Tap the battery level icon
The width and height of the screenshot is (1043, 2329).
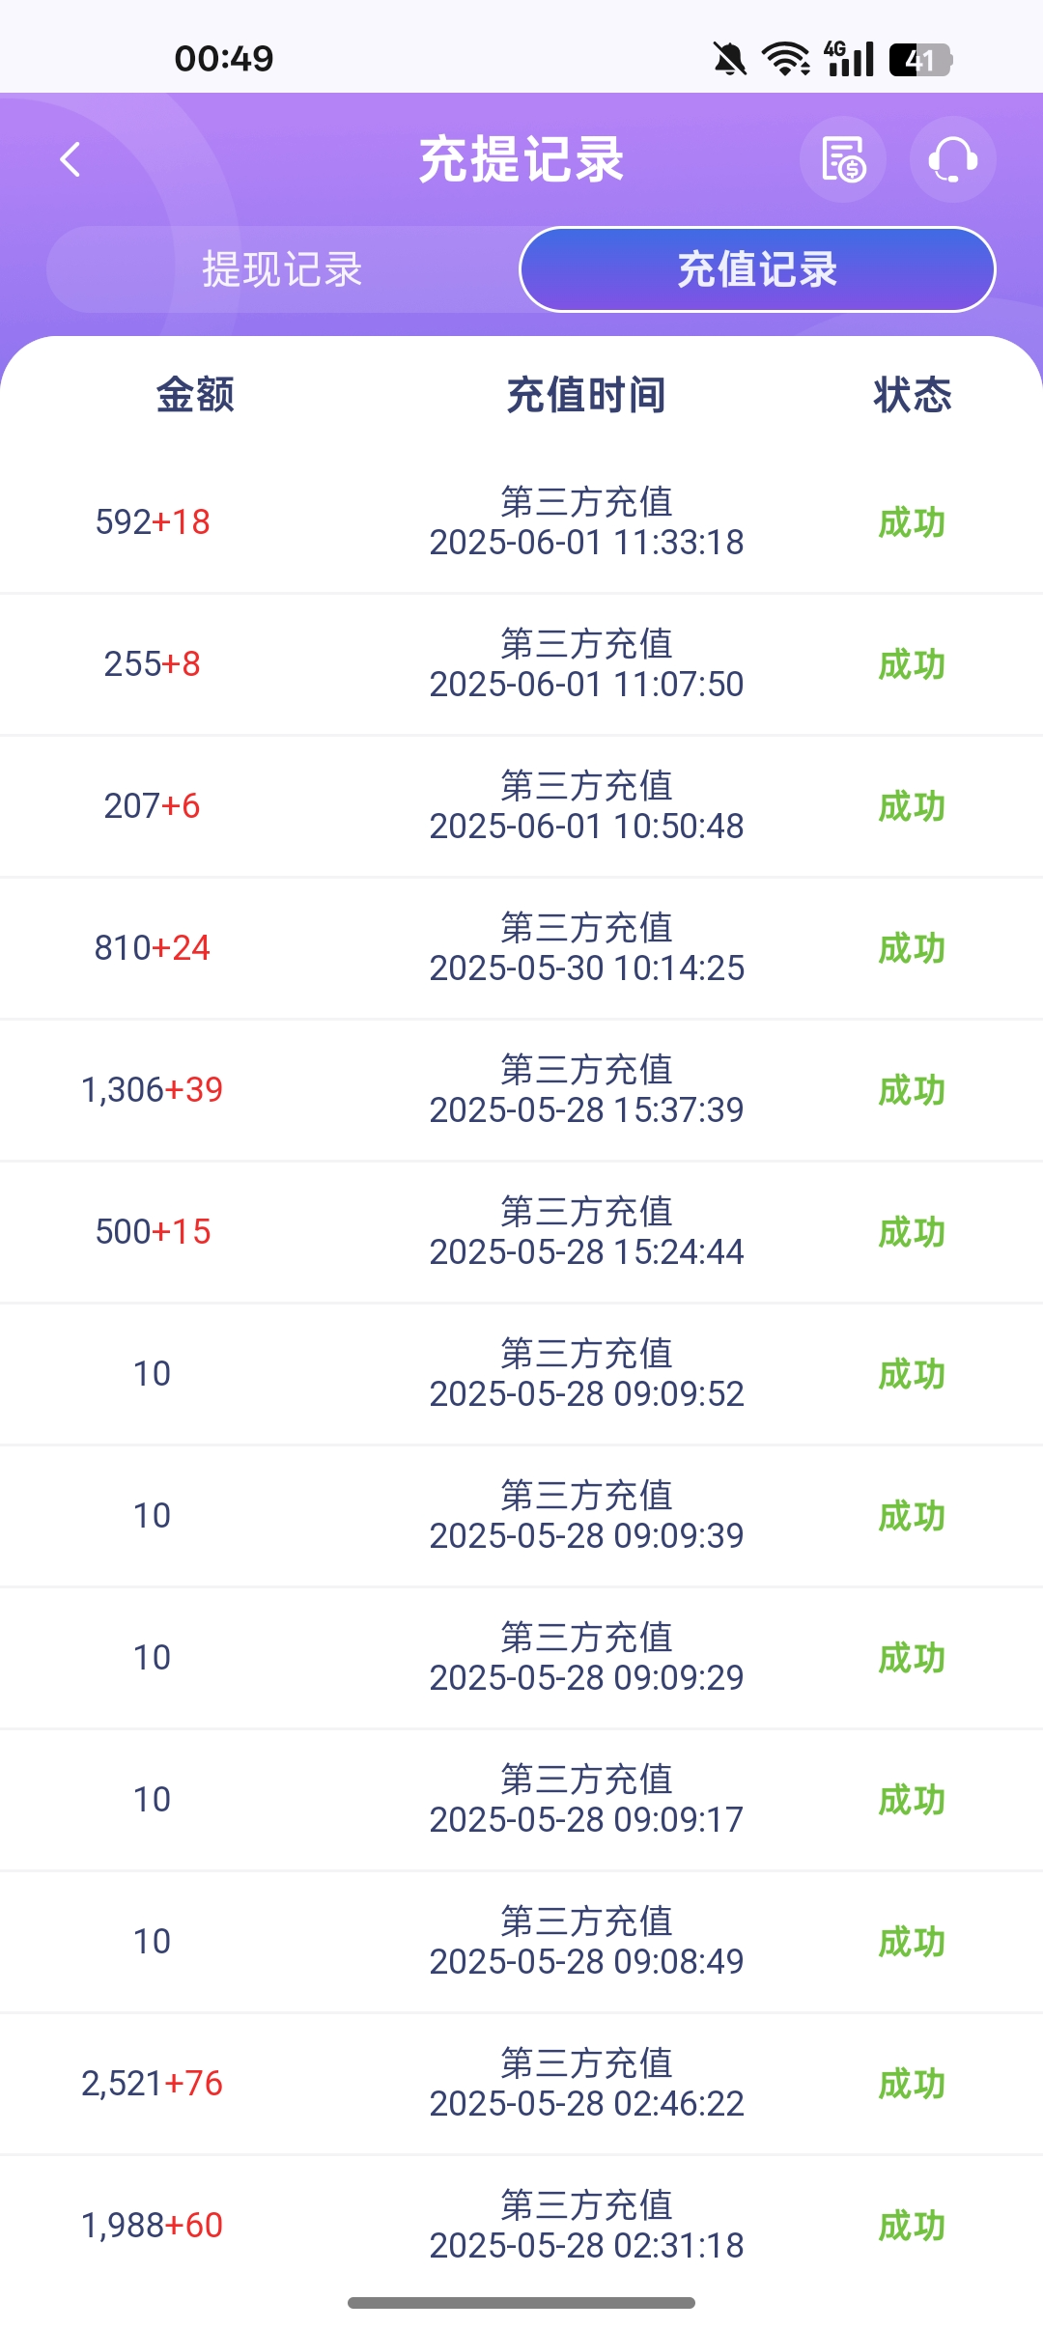point(920,60)
